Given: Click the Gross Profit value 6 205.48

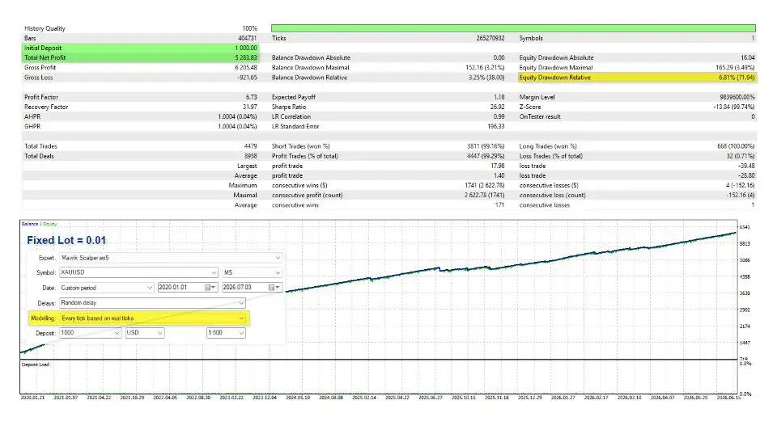Looking at the screenshot, I should [246, 68].
